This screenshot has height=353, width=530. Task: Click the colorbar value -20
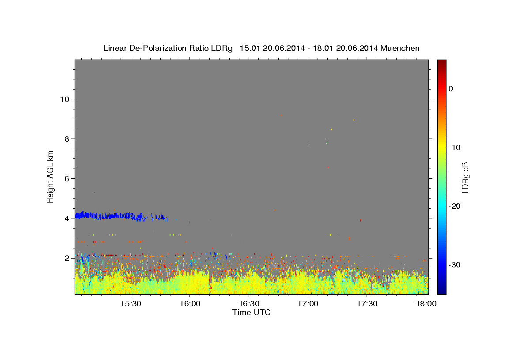[454, 206]
